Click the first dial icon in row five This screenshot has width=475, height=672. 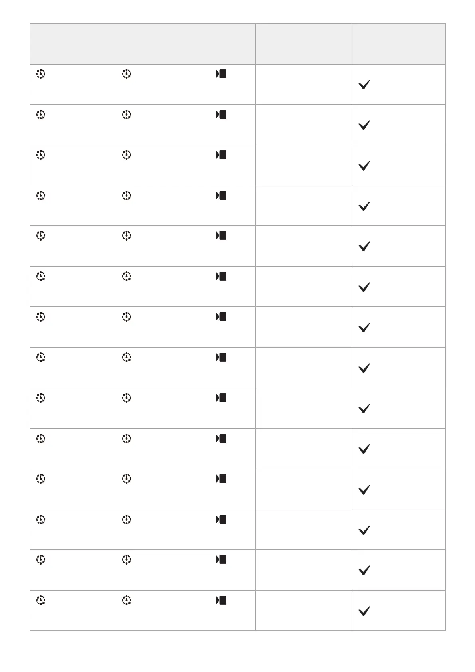pos(40,236)
